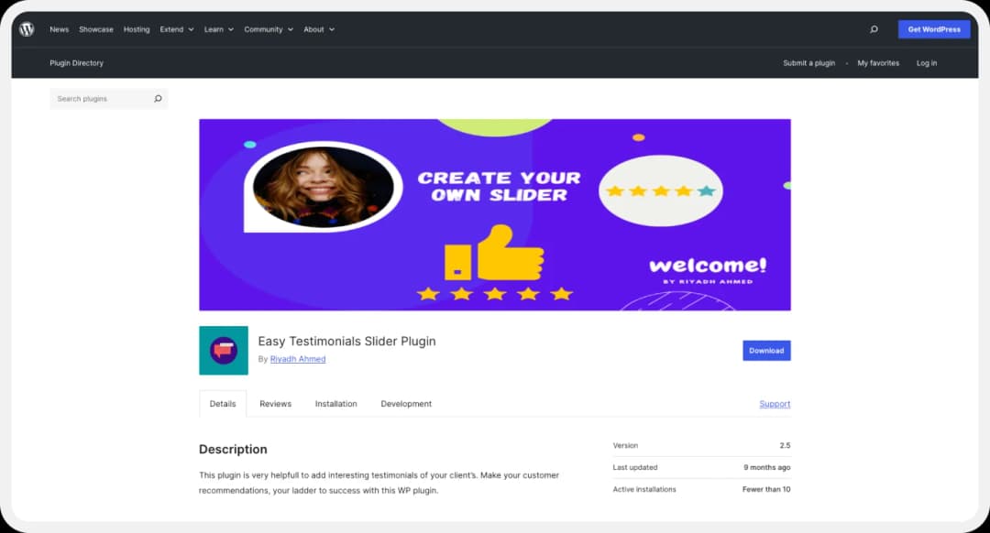Click the Download button
990x533 pixels.
click(766, 350)
